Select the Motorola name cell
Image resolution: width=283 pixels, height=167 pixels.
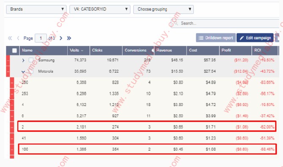click(x=46, y=71)
